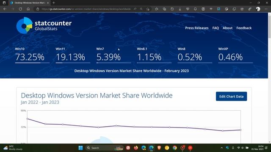Open notifications bell in toolbar
Screen dimensions: 271x152
(195, 9)
